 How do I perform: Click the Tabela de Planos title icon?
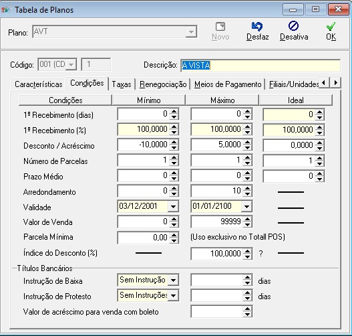6,9
